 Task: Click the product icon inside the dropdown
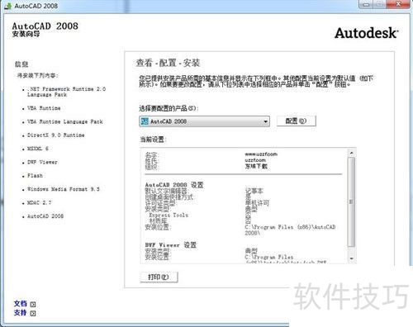[x=145, y=121]
